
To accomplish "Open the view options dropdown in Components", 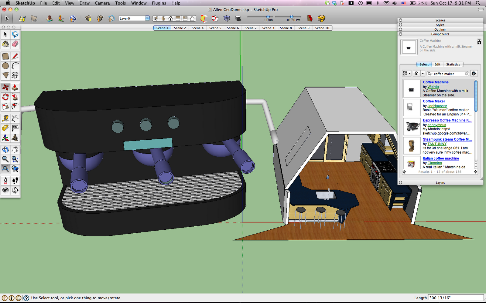I will point(407,73).
